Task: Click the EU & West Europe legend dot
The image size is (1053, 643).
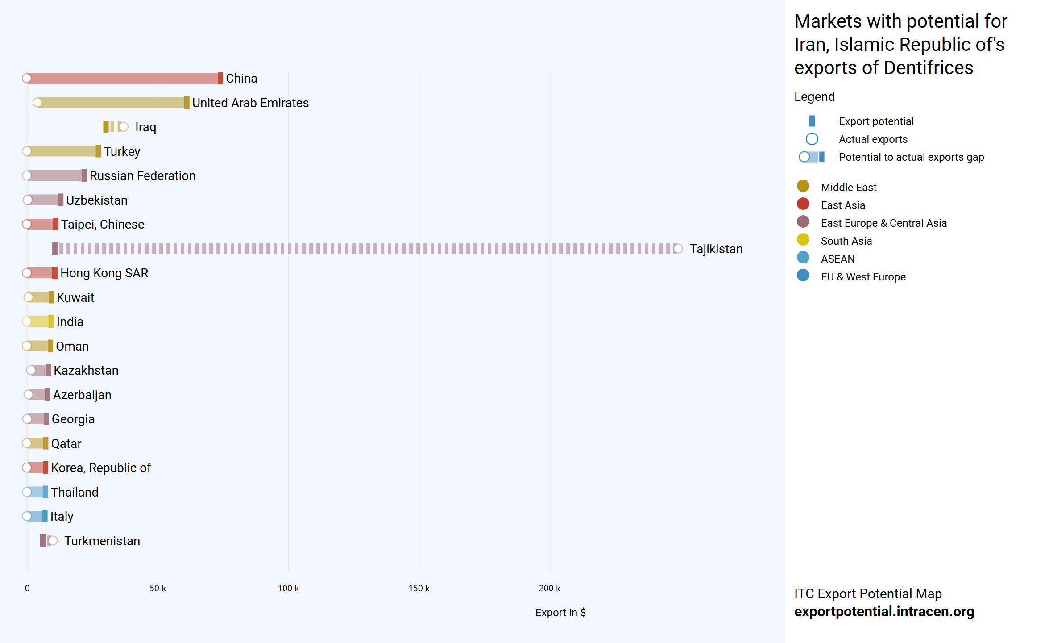Action: [x=803, y=276]
